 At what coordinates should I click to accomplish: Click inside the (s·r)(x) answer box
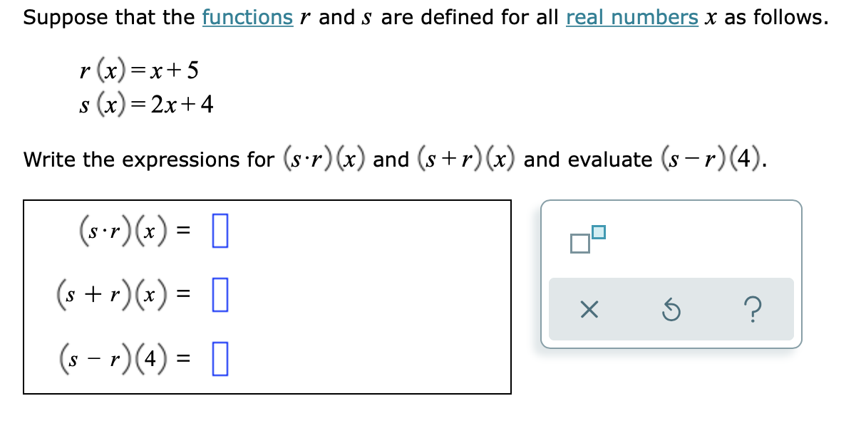coord(218,229)
